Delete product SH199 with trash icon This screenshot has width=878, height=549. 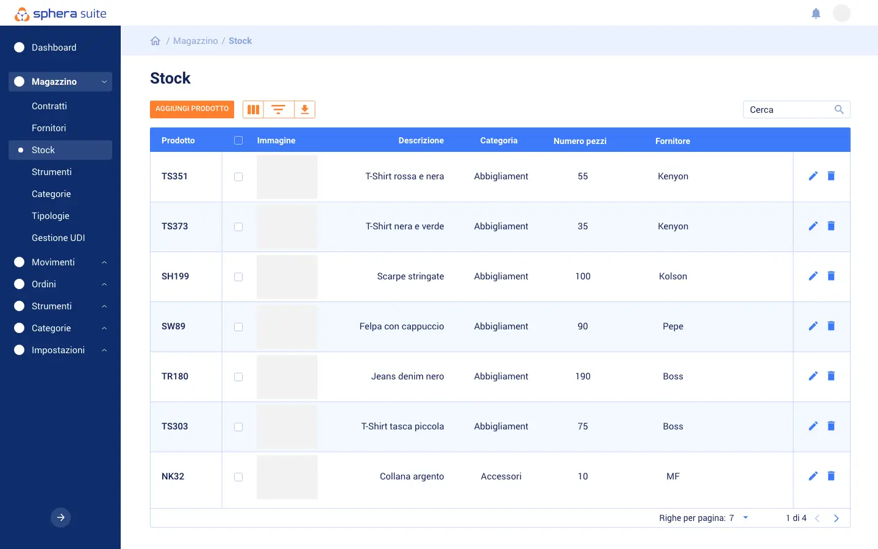[831, 276]
